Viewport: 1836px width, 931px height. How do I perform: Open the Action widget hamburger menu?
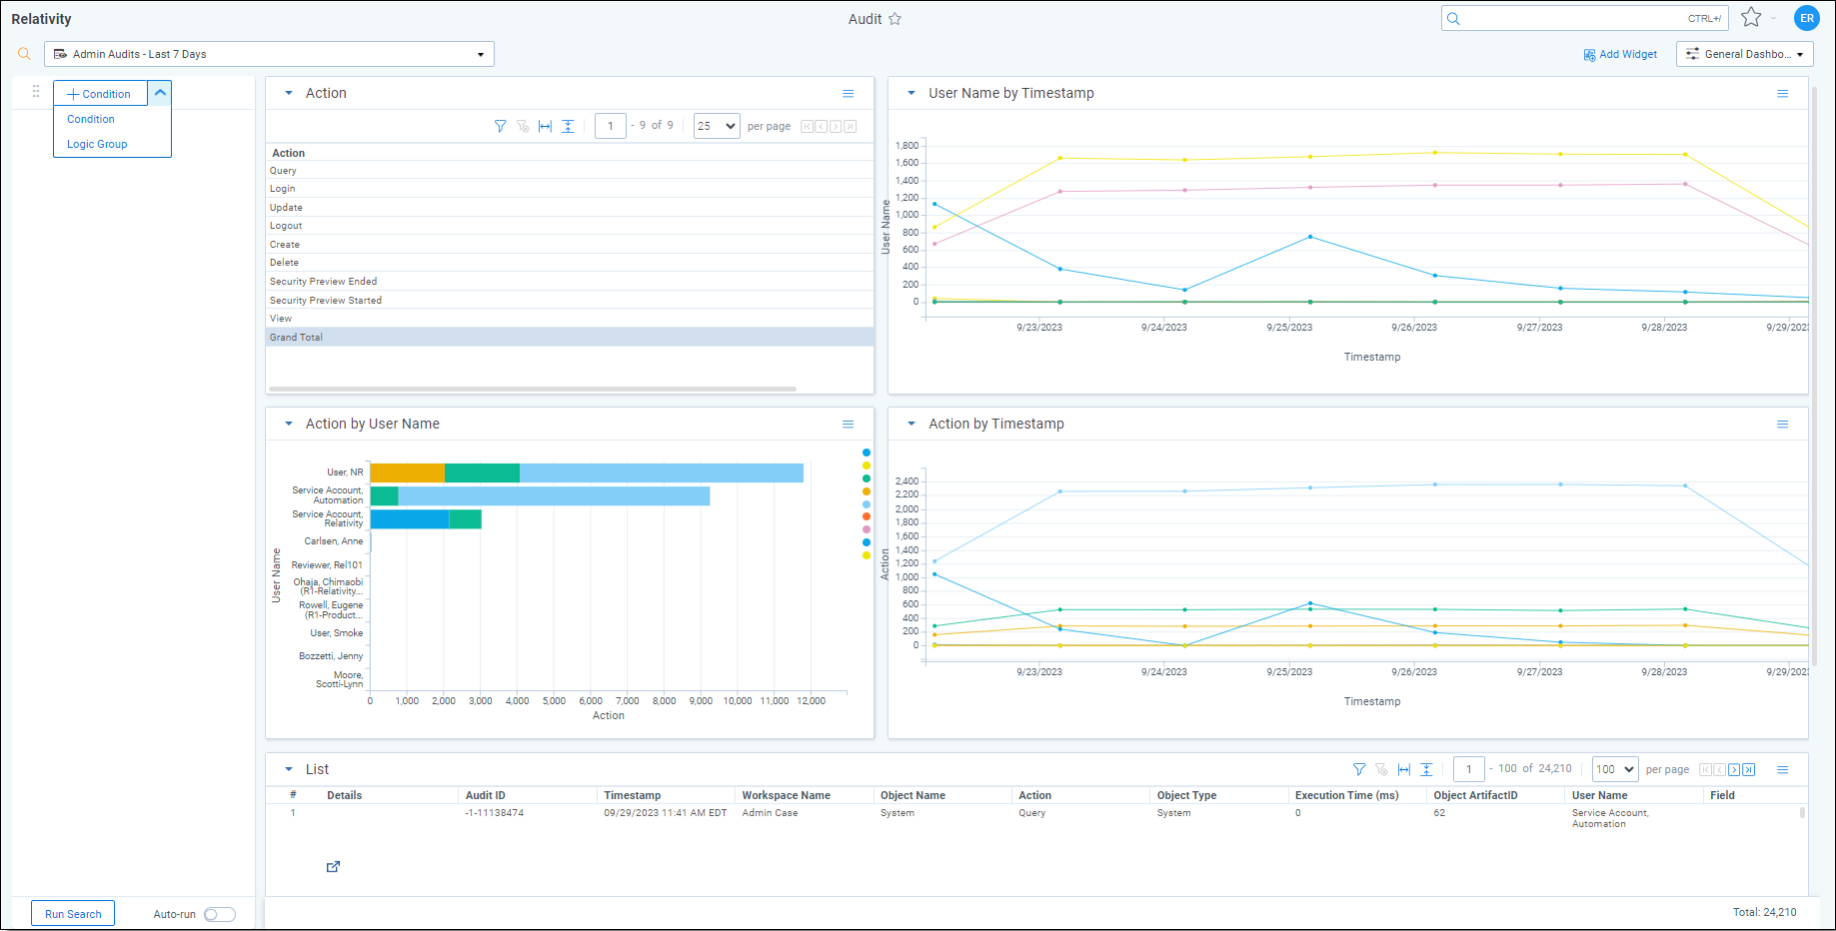848,93
